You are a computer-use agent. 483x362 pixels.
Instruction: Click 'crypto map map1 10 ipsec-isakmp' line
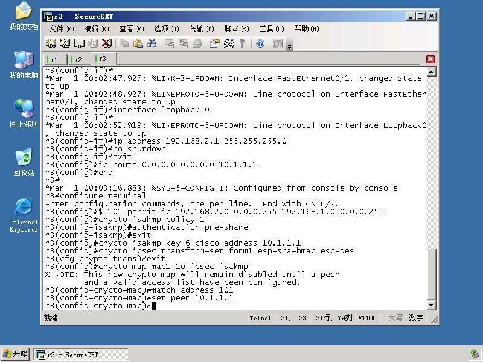146,267
